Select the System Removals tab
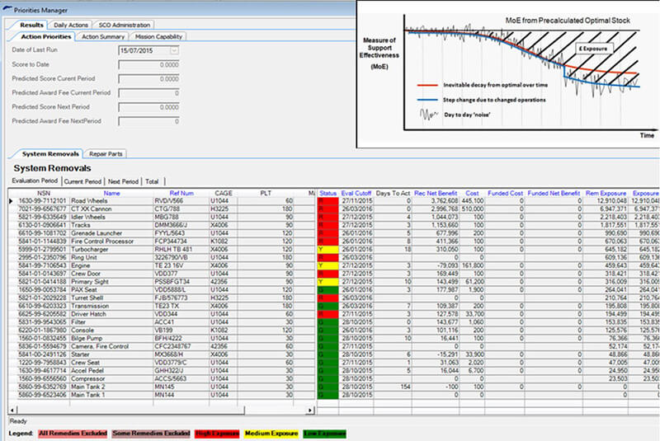The image size is (660, 441). tap(50, 154)
